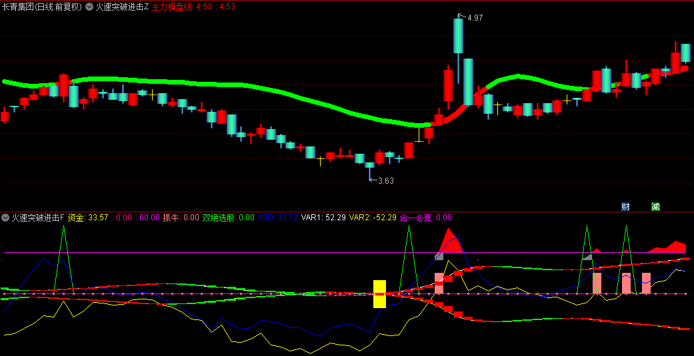Click the 长青集团(日线.前复权) title
The width and height of the screenshot is (694, 356).
42,7
